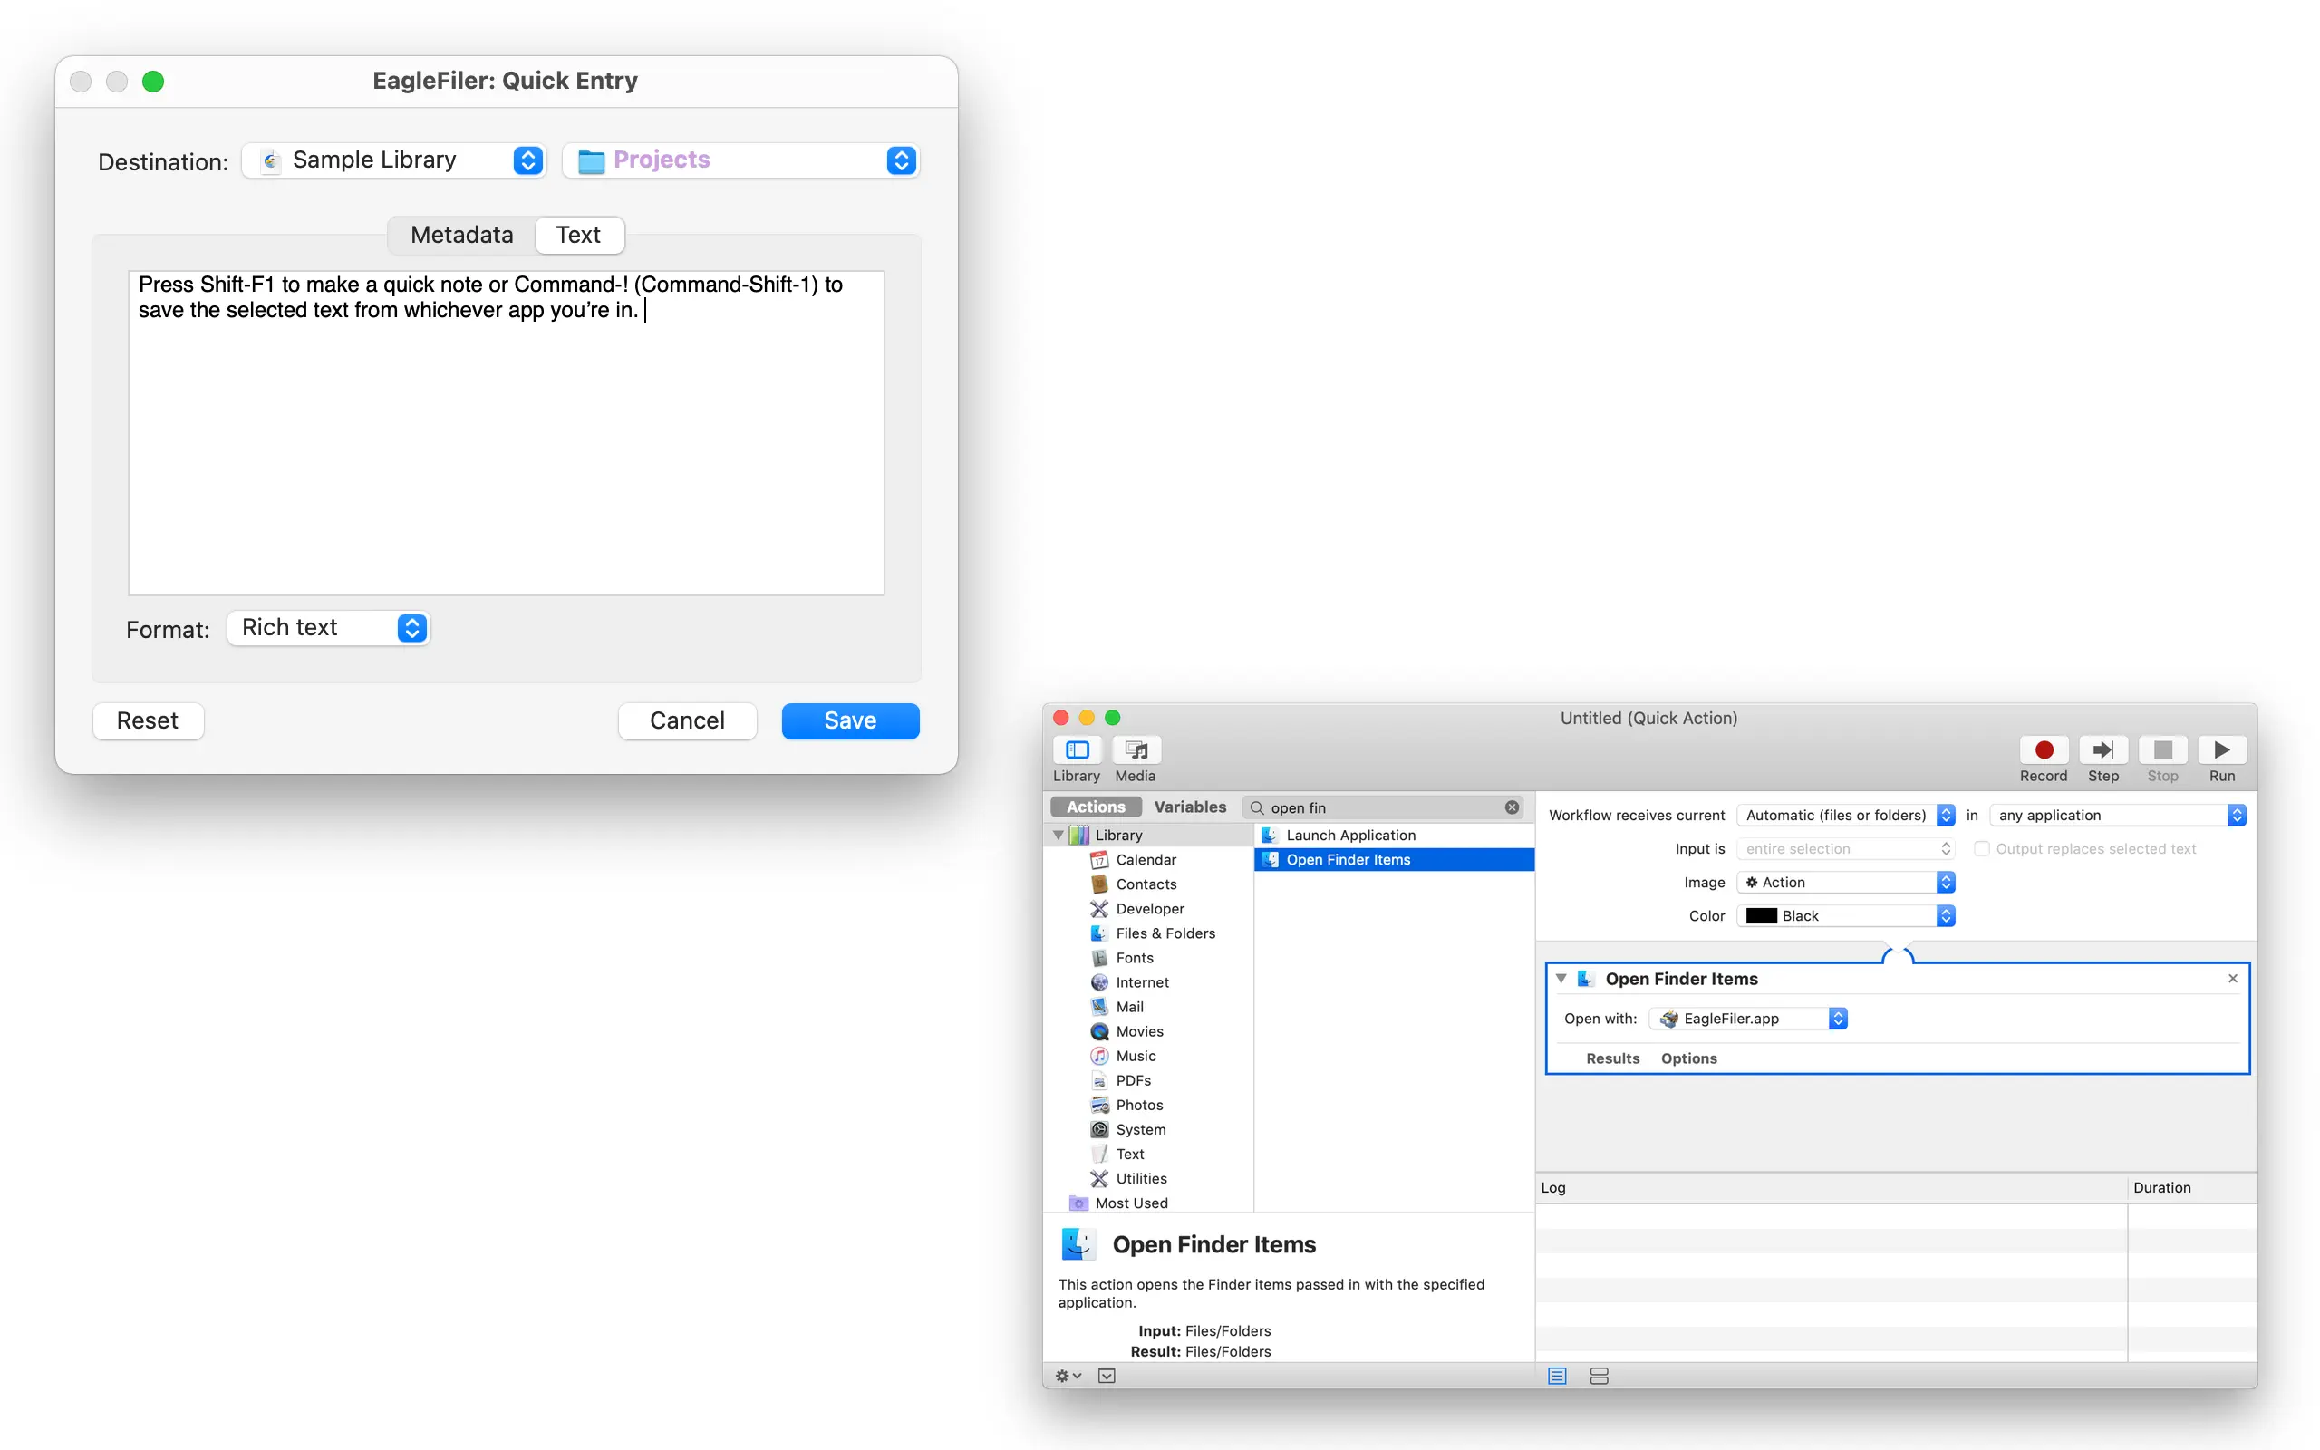The image size is (2320, 1450).
Task: Switch to the Variables tab
Action: [1189, 807]
